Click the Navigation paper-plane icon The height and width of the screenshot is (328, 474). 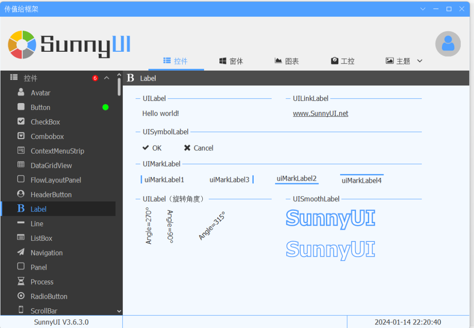tap(21, 252)
